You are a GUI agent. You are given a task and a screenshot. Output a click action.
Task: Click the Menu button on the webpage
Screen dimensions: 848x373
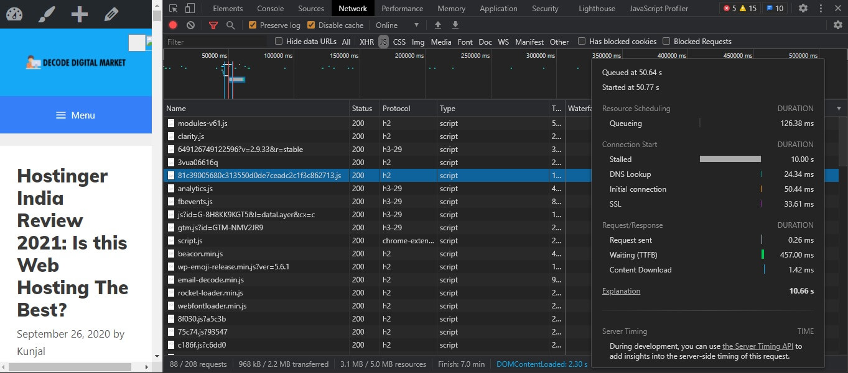[76, 115]
